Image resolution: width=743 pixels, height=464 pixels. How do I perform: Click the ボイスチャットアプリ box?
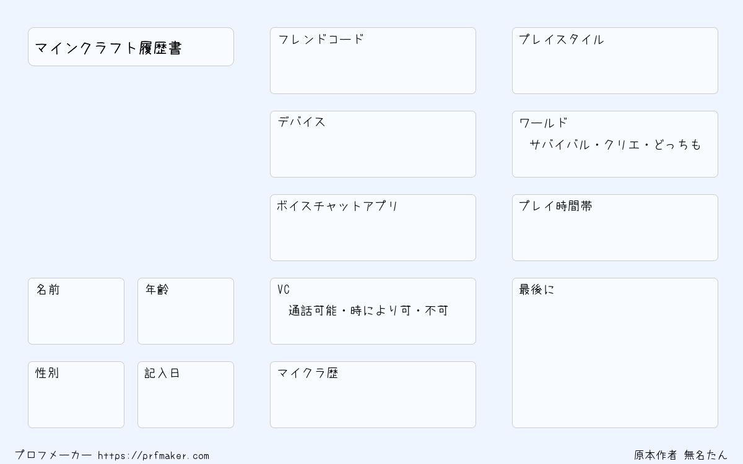point(373,228)
